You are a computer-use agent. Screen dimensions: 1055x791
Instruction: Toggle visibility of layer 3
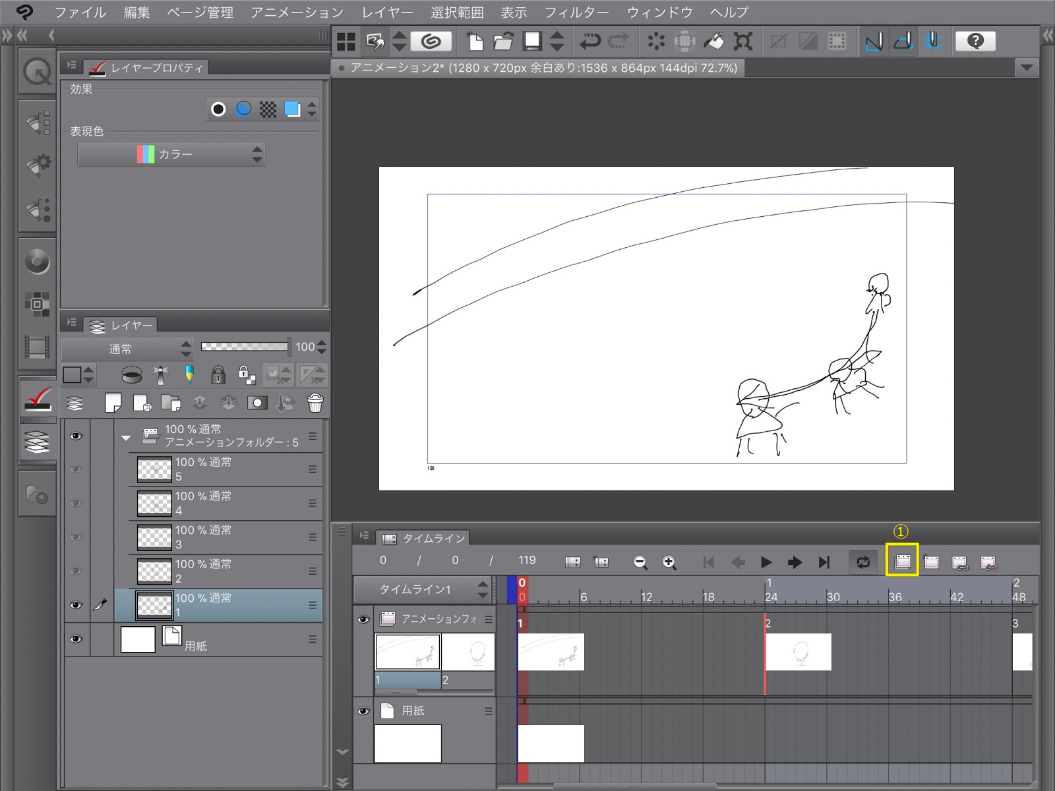click(x=76, y=537)
